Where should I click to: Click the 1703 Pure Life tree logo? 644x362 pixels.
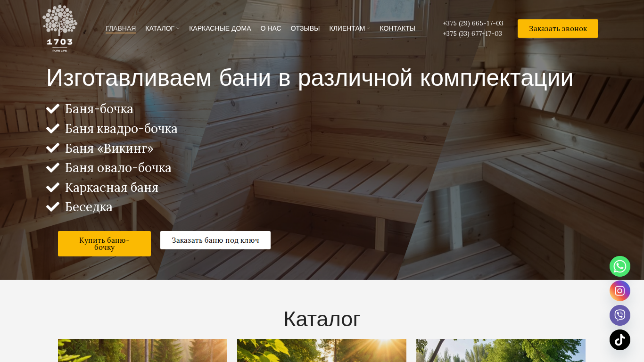click(x=60, y=28)
